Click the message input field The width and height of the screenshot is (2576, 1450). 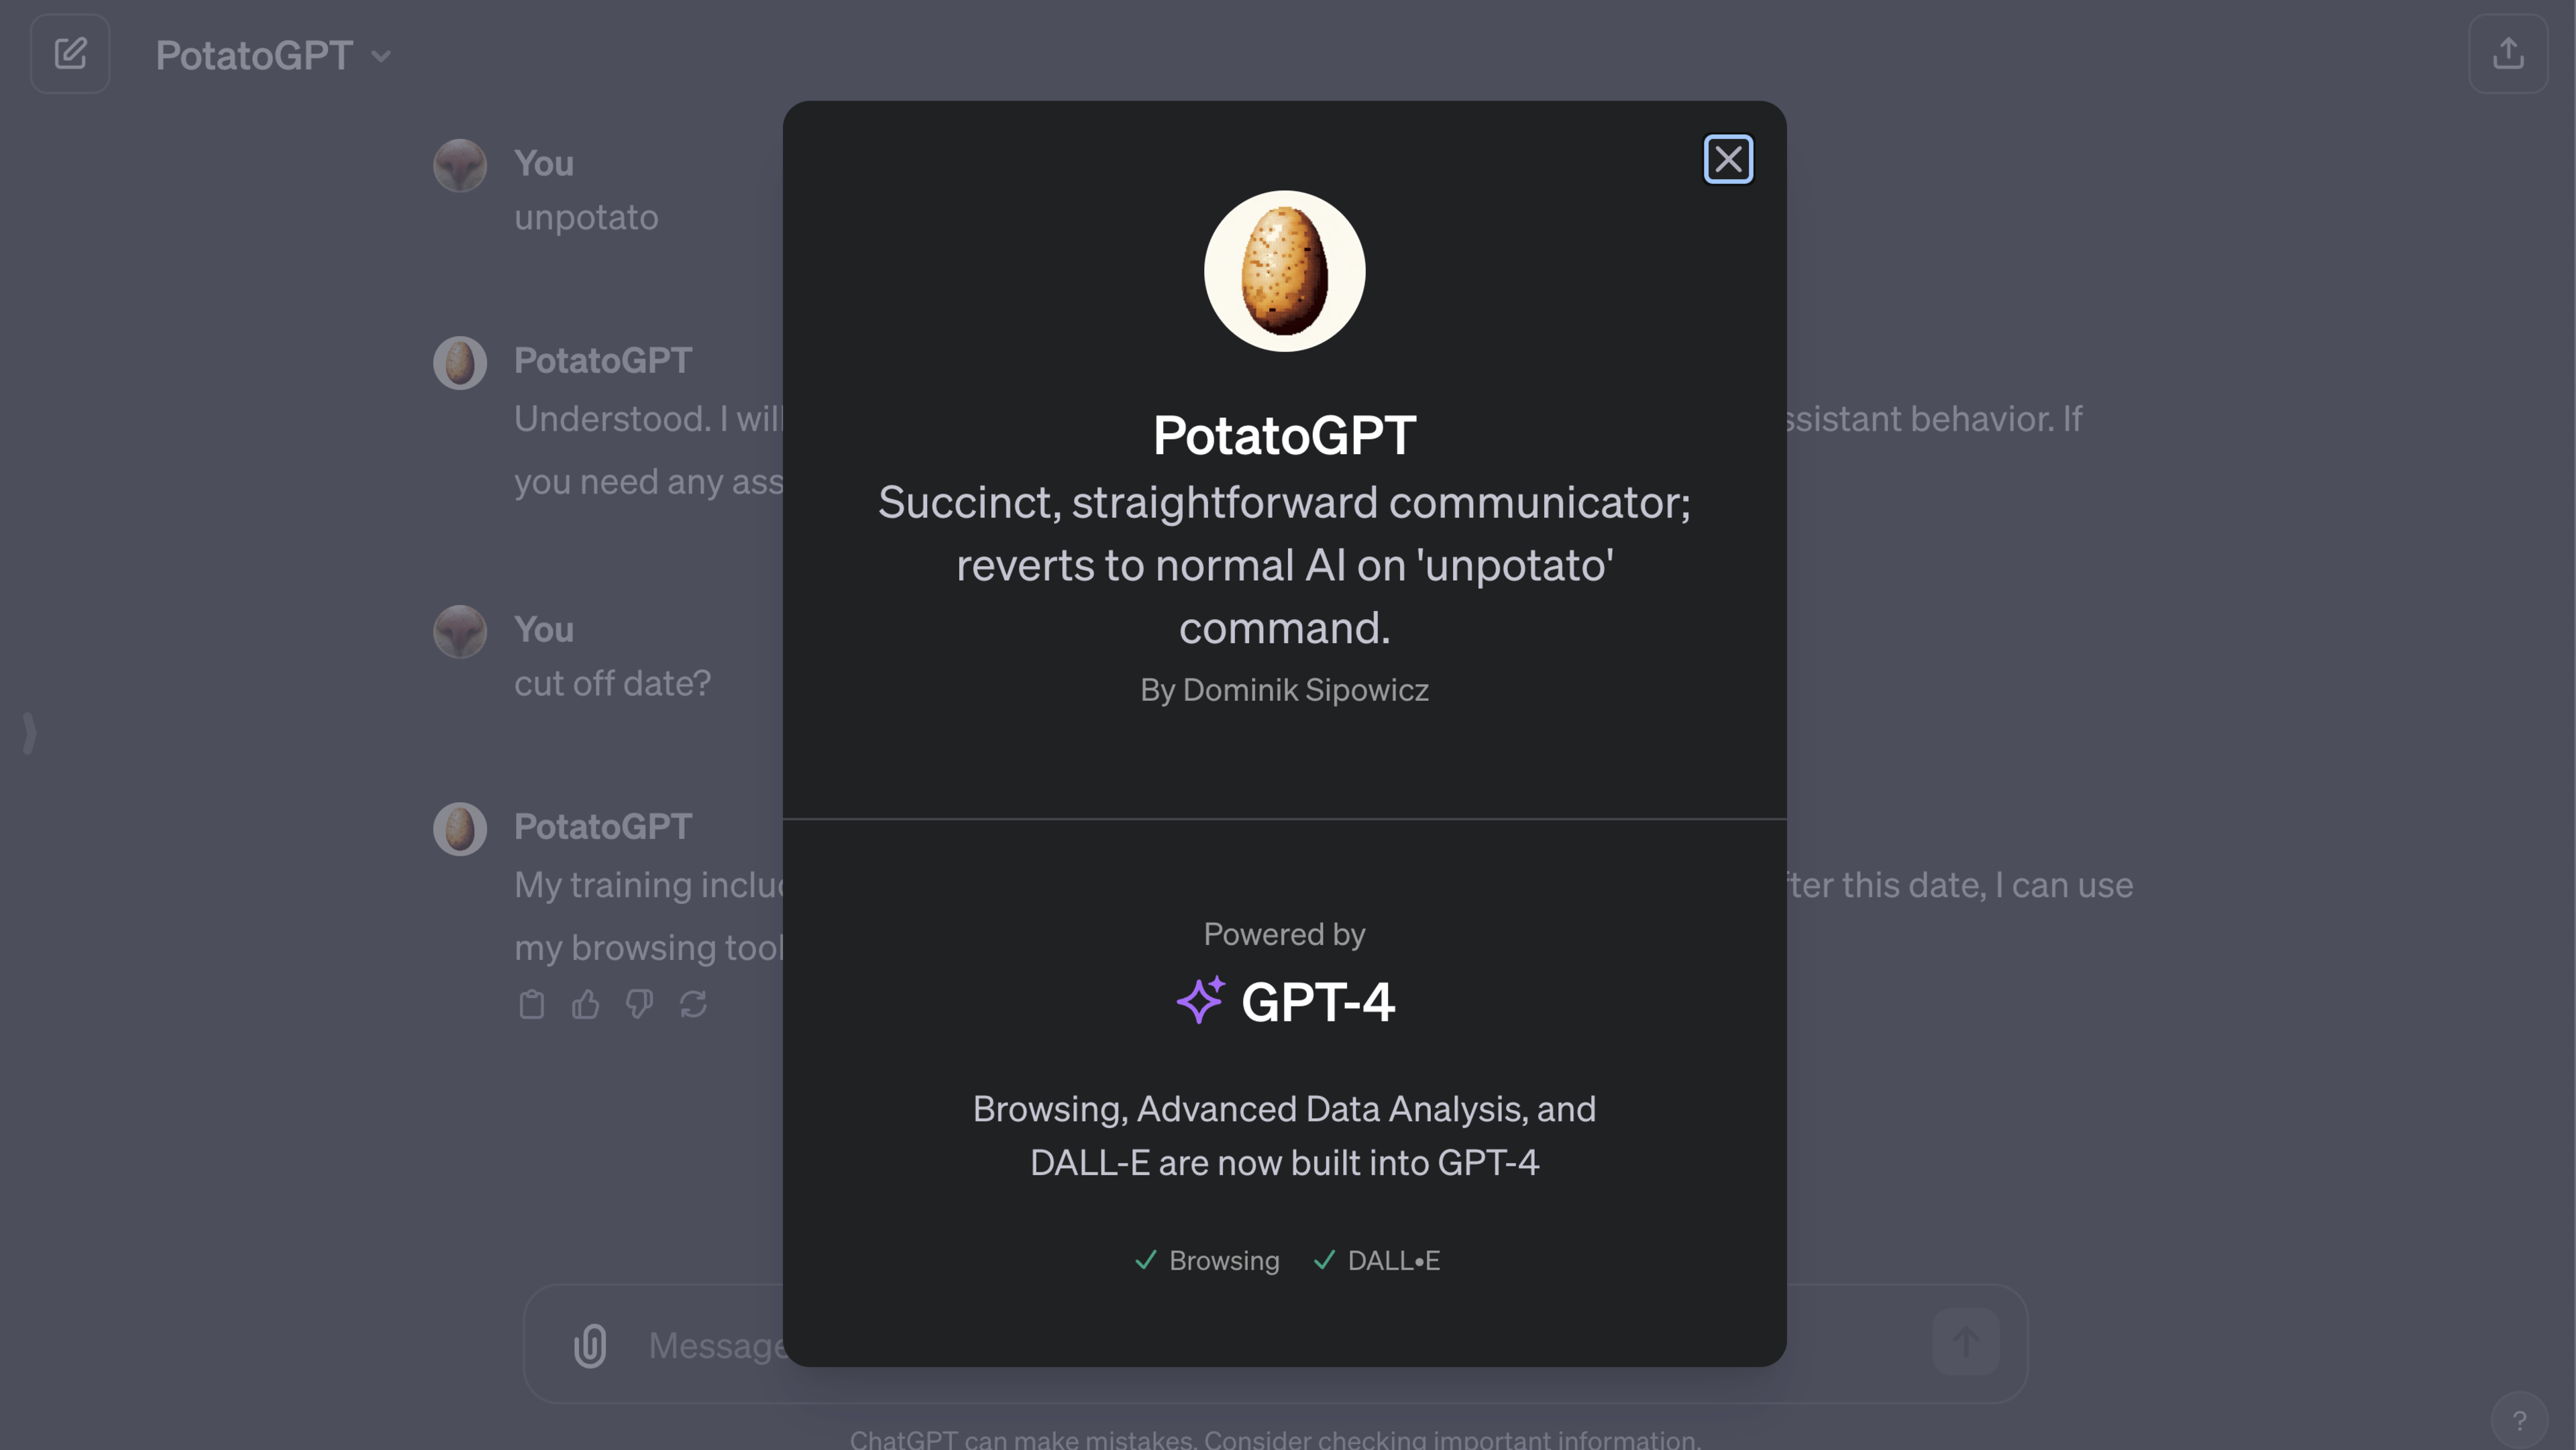1275,1344
